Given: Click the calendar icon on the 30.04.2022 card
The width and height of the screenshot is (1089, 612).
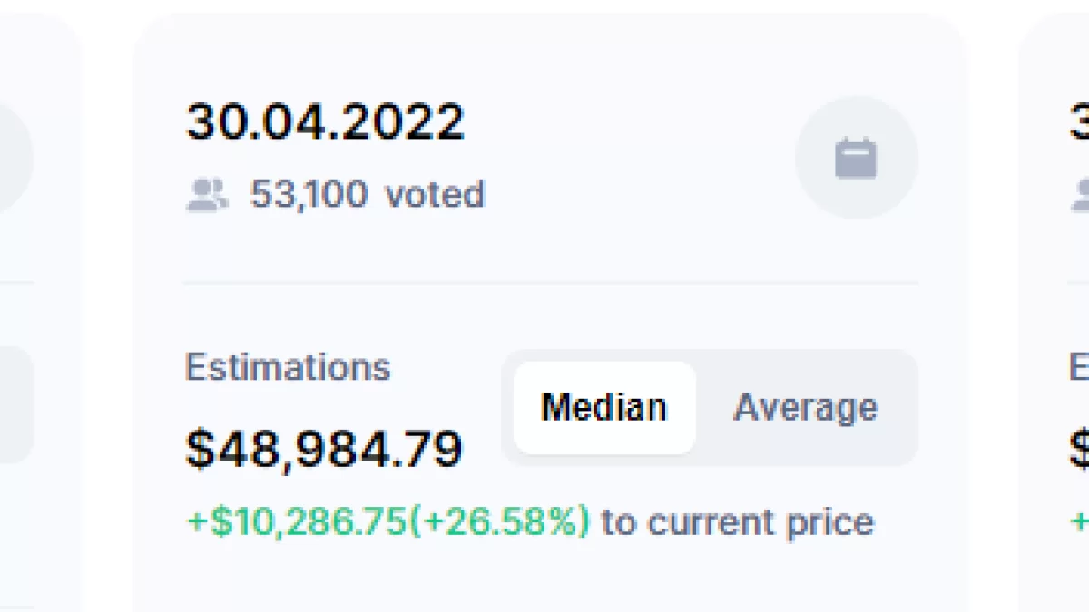Looking at the screenshot, I should (856, 158).
